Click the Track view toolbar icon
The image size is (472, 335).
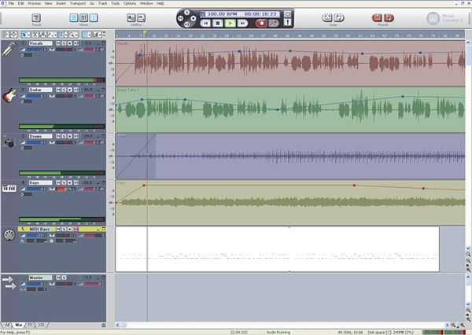[36, 18]
